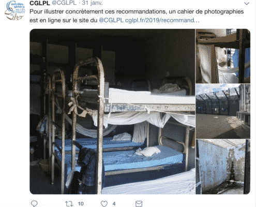Expand tweet options chevron menu
Image resolution: width=256 pixels, height=207 pixels.
pos(247,4)
